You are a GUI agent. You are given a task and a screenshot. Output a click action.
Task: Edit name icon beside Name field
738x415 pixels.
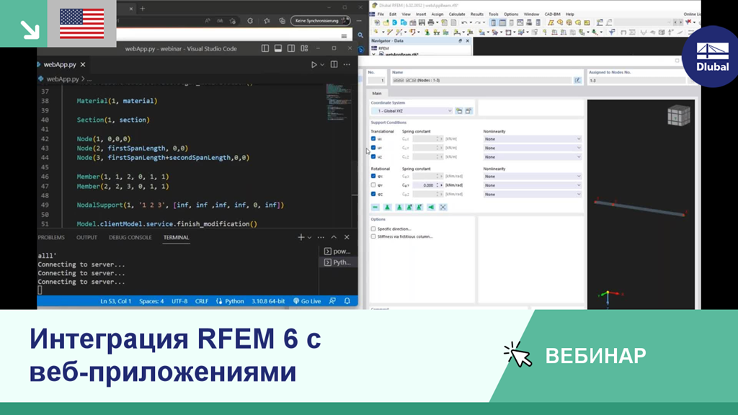click(x=577, y=81)
